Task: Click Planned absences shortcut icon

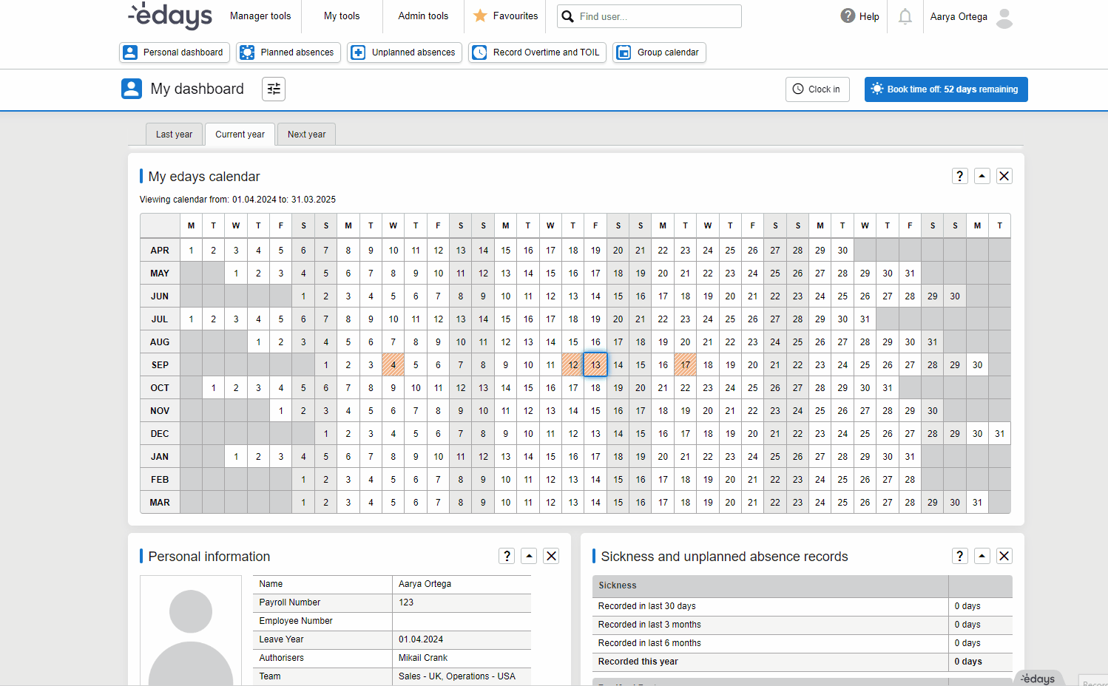Action: (247, 52)
